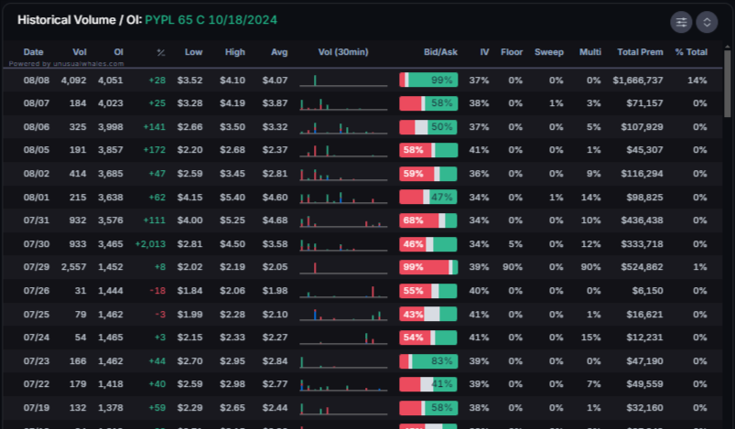Select the 07/30 row with +2,013 change

[362, 244]
